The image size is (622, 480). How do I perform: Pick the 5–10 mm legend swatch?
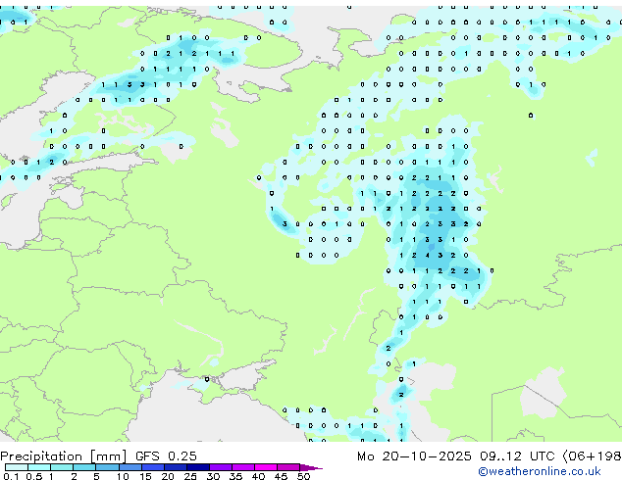(x=107, y=467)
